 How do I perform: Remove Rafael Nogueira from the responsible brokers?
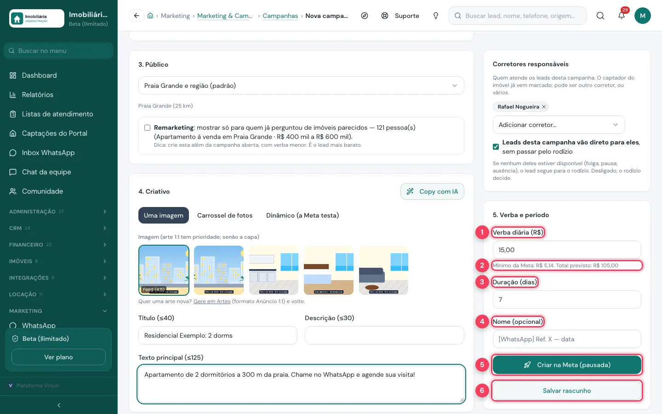544,107
